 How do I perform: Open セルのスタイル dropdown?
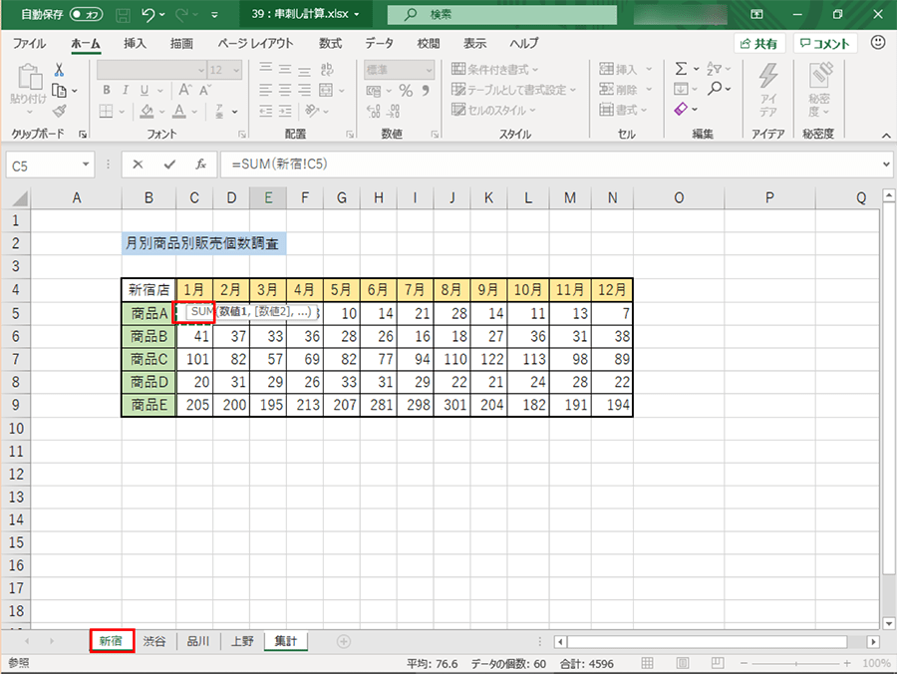pos(493,110)
